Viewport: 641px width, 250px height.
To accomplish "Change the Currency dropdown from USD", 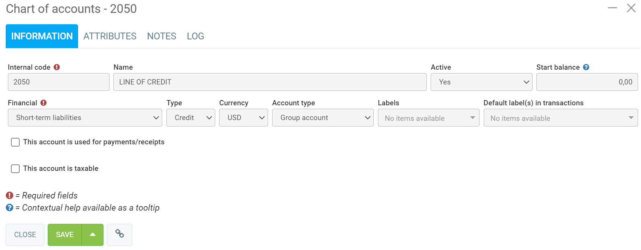I will pyautogui.click(x=243, y=118).
